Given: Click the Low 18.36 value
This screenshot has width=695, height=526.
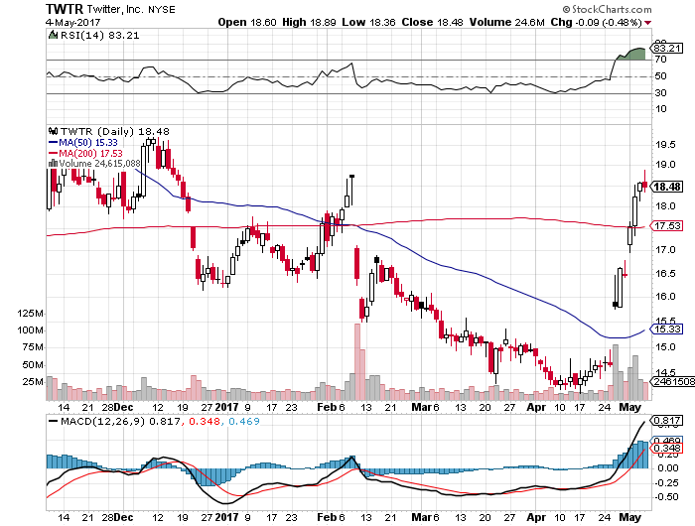Looking at the screenshot, I should tap(368, 22).
